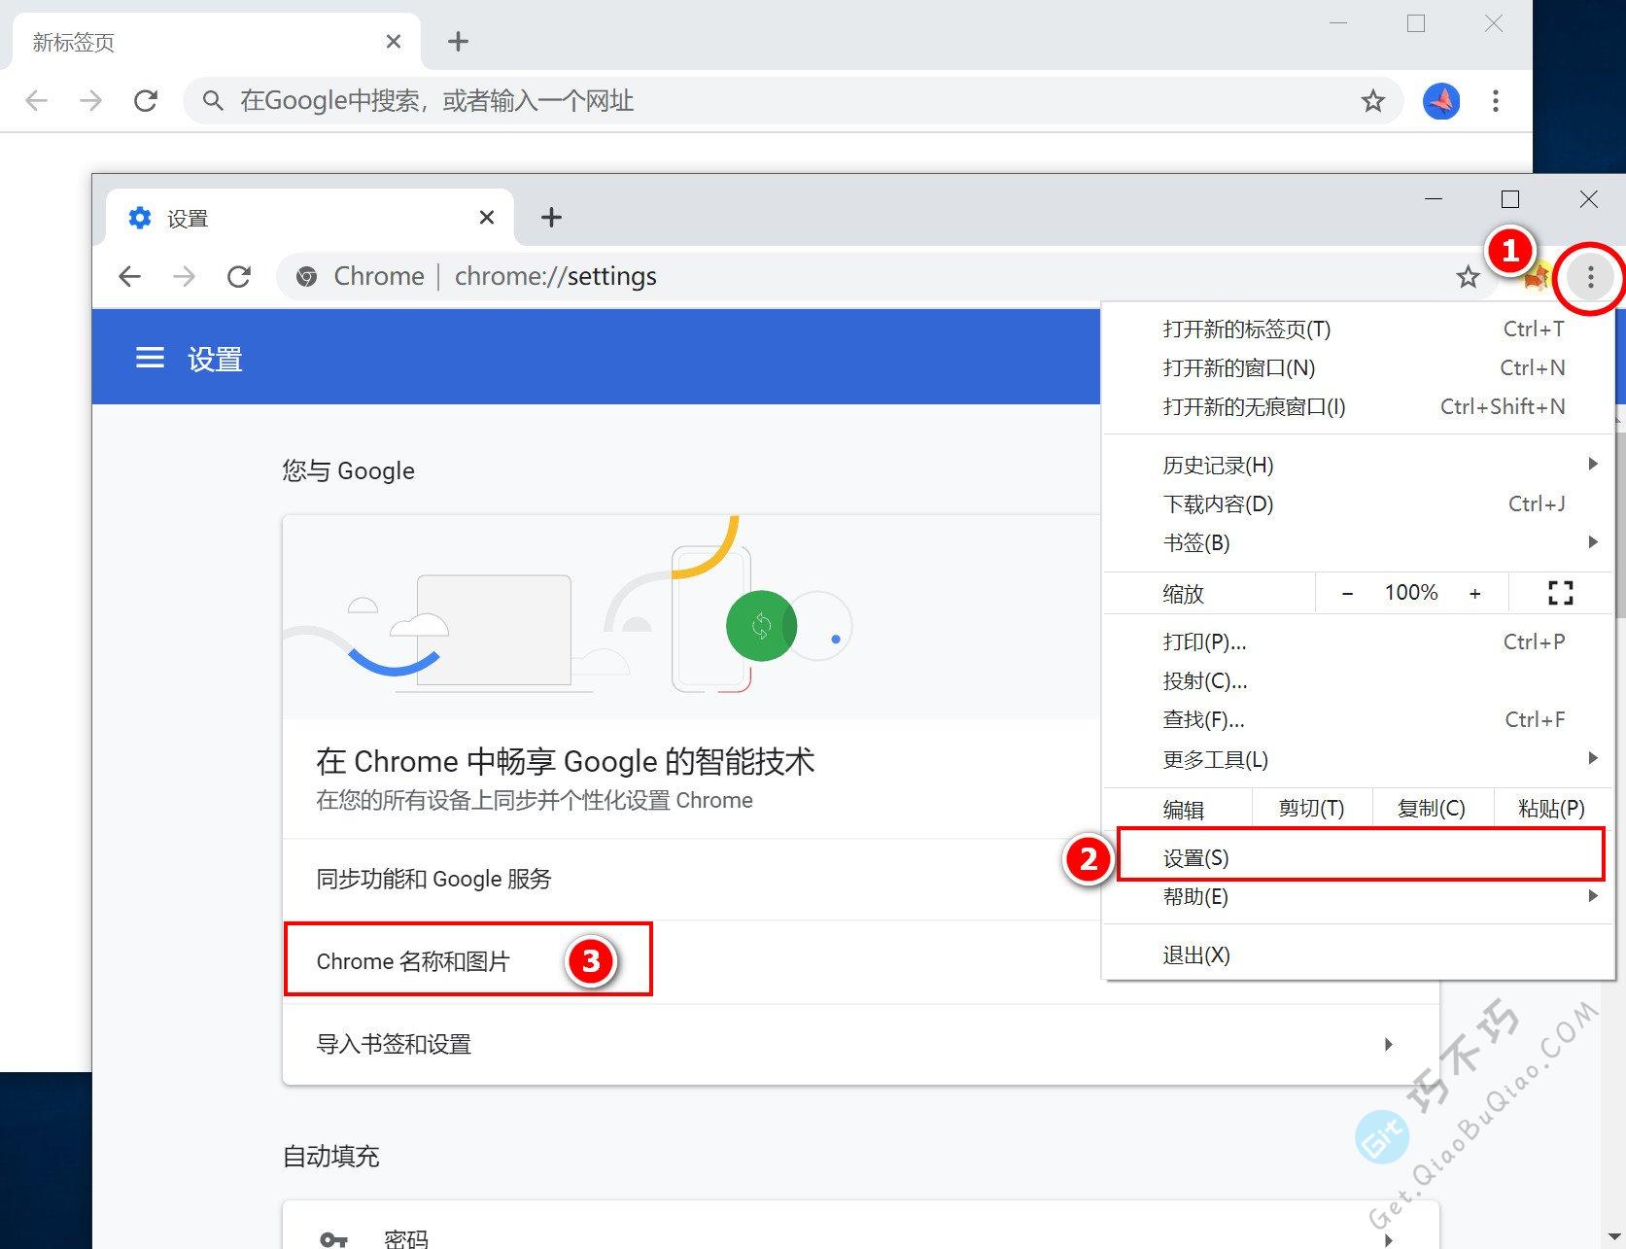The image size is (1626, 1249).
Task: Click forward arrow in Settings window
Action: (x=184, y=277)
